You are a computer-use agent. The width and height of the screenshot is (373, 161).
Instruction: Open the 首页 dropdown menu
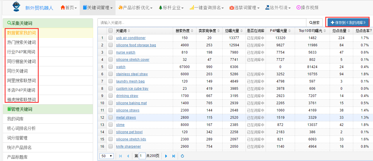[x=68, y=8]
